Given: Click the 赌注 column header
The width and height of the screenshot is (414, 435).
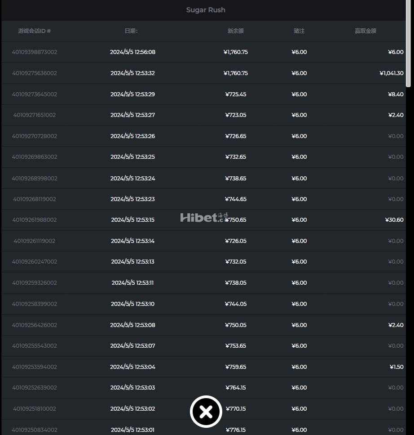Looking at the screenshot, I should click(x=299, y=31).
